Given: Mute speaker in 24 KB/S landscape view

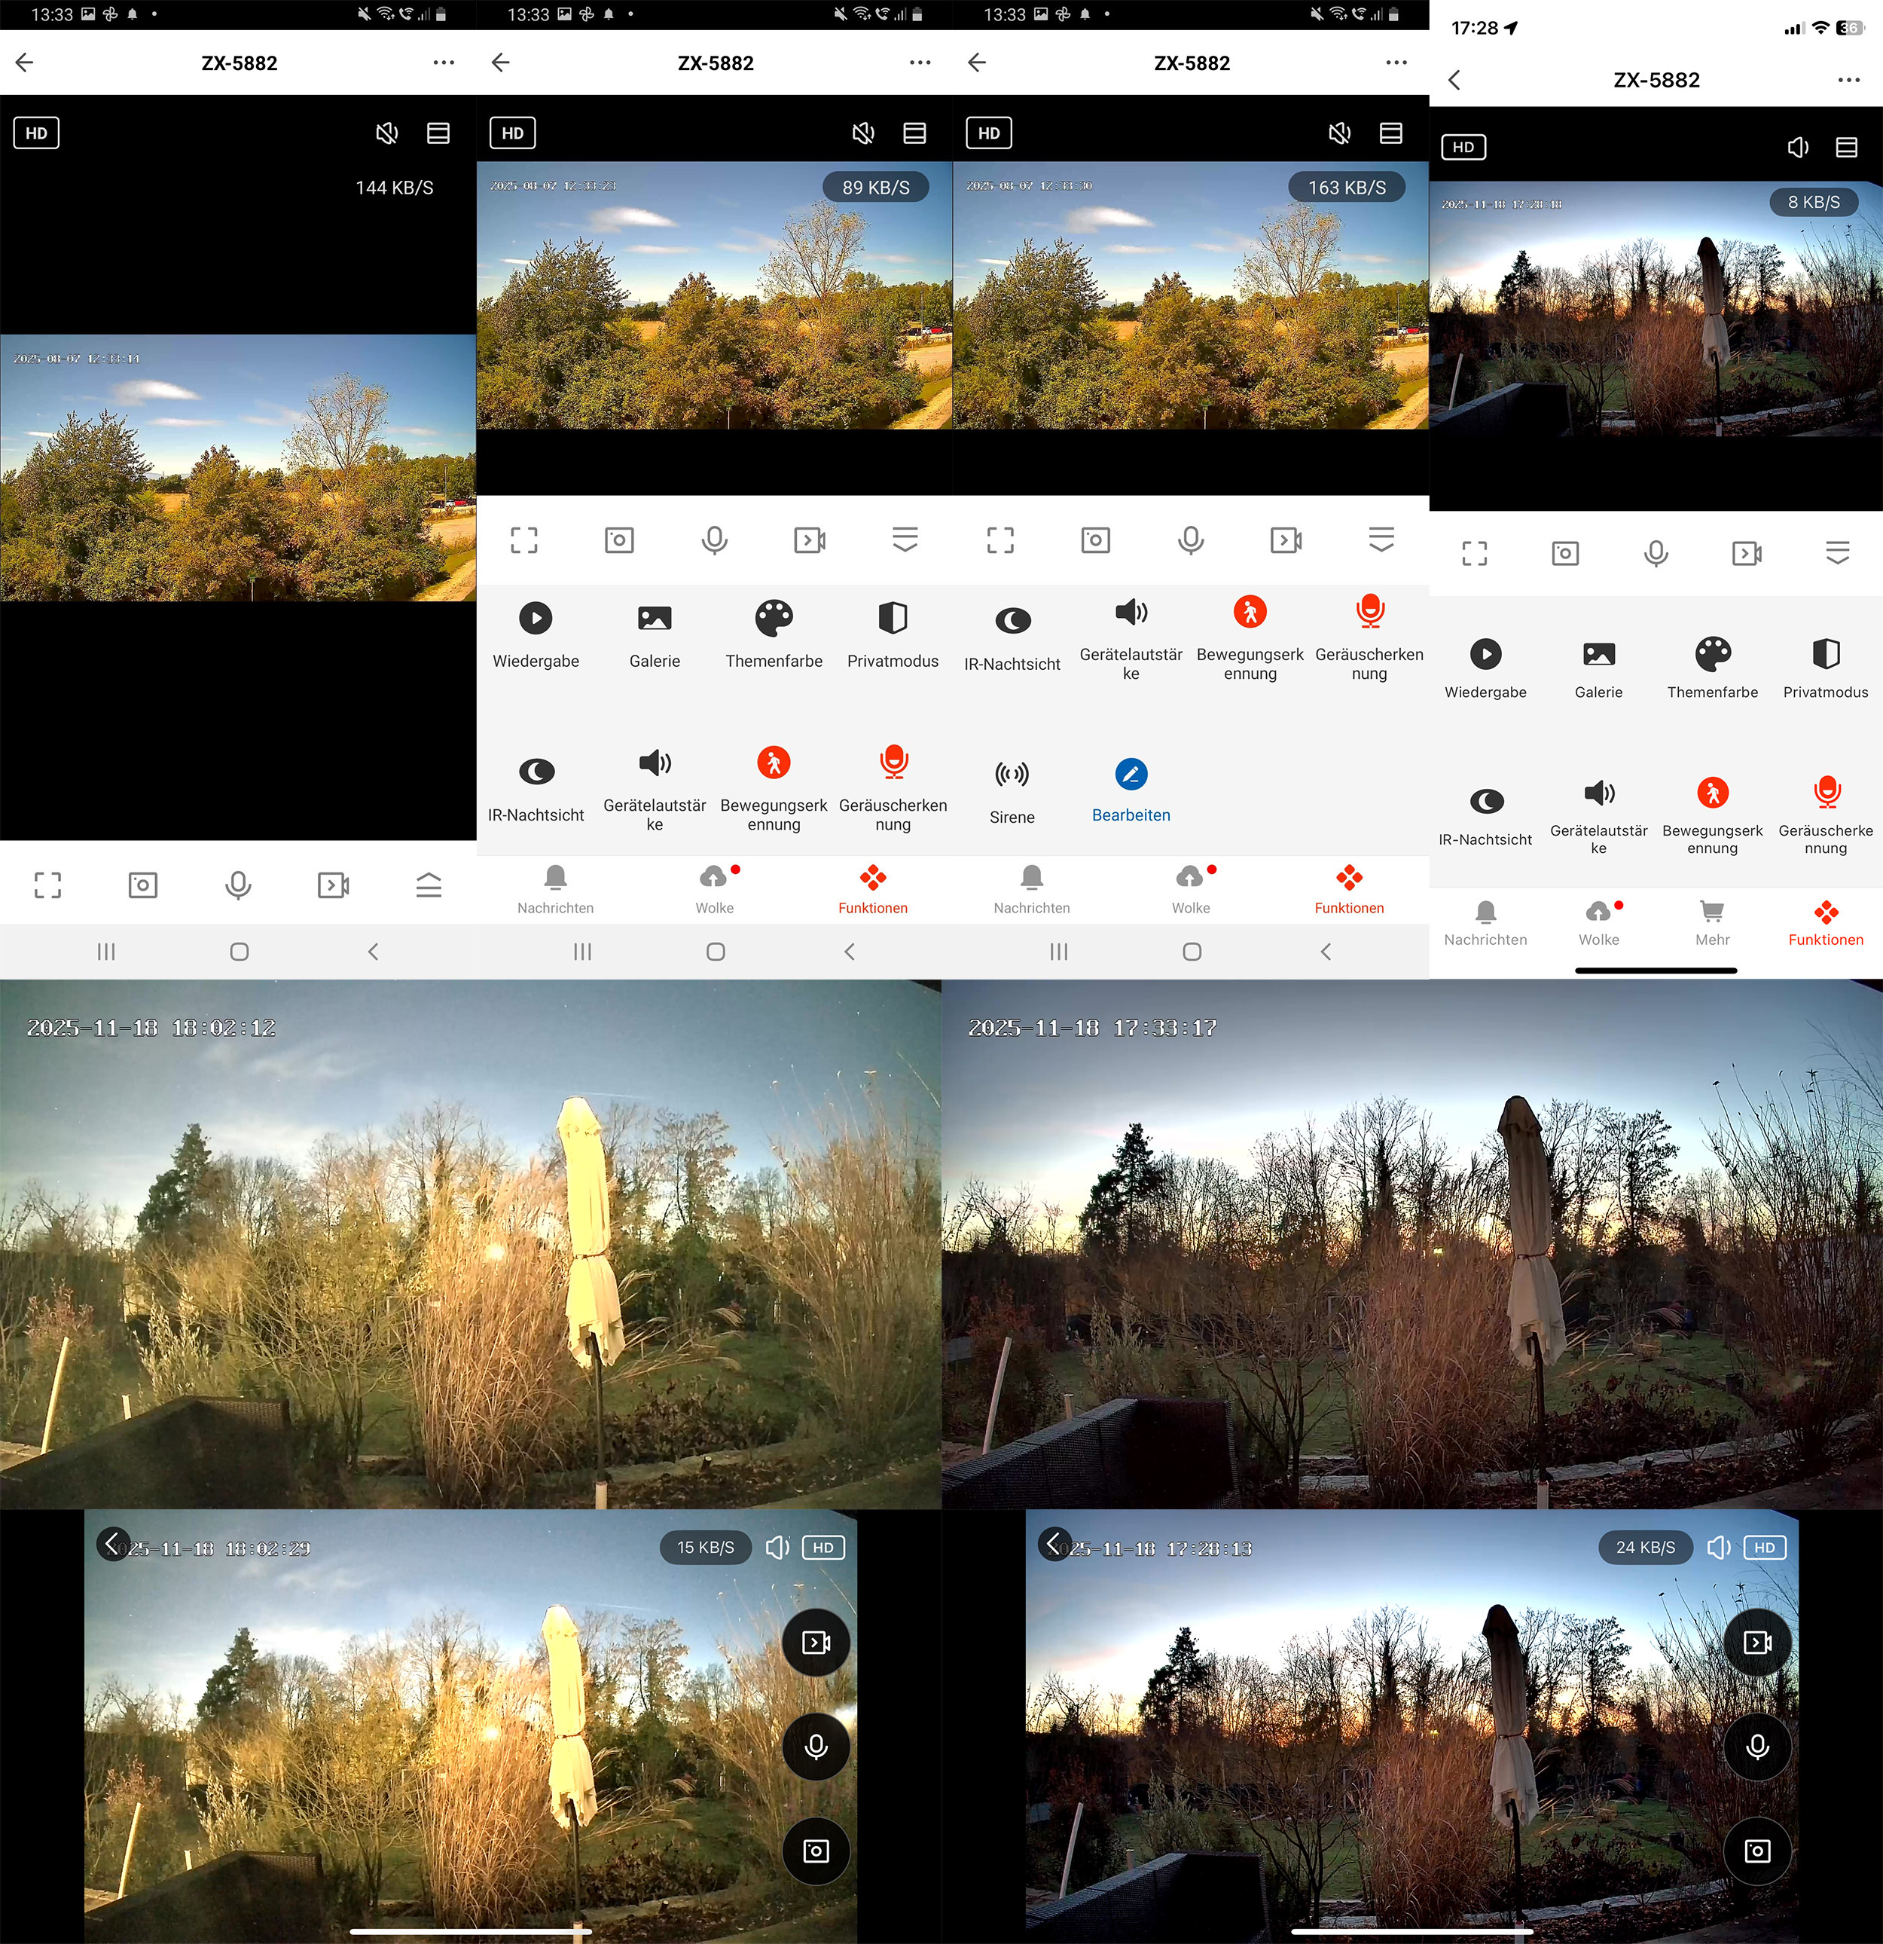Looking at the screenshot, I should pyautogui.click(x=1718, y=1547).
